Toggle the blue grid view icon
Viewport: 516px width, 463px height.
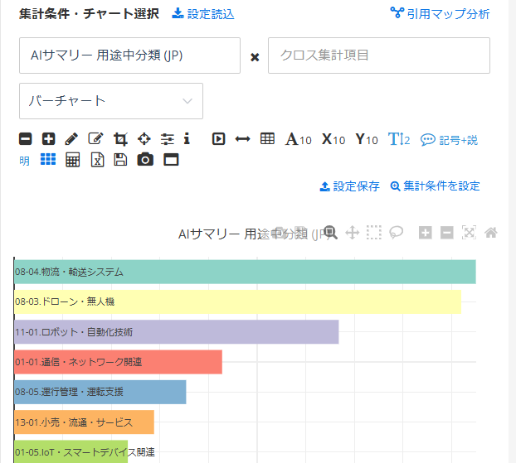point(48,159)
